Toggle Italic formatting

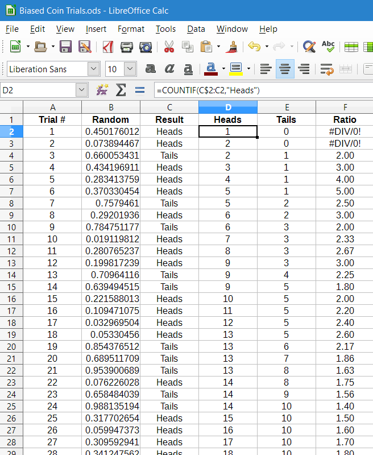[x=169, y=69]
